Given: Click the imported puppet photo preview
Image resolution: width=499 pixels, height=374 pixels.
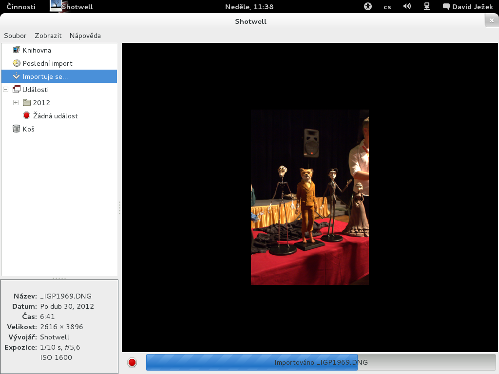Looking at the screenshot, I should click(x=309, y=197).
